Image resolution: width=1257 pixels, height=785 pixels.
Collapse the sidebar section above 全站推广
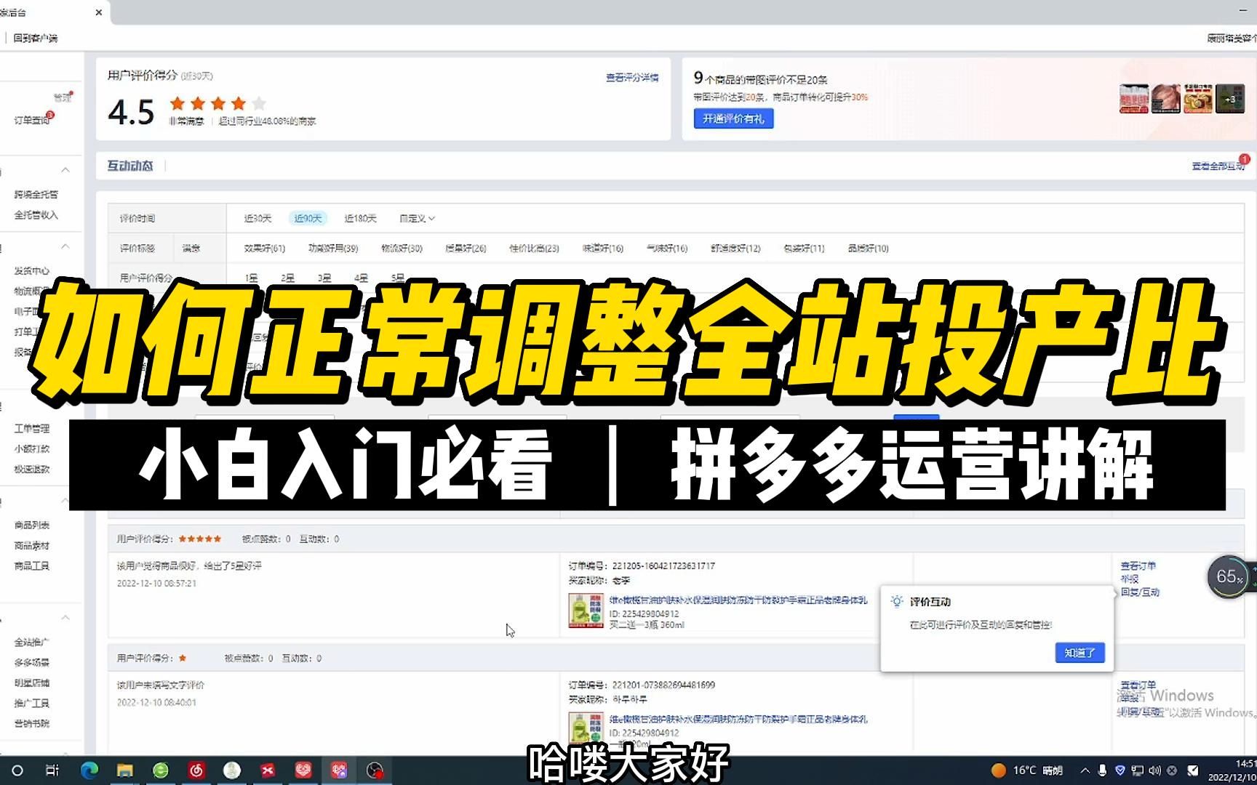pyautogui.click(x=65, y=617)
